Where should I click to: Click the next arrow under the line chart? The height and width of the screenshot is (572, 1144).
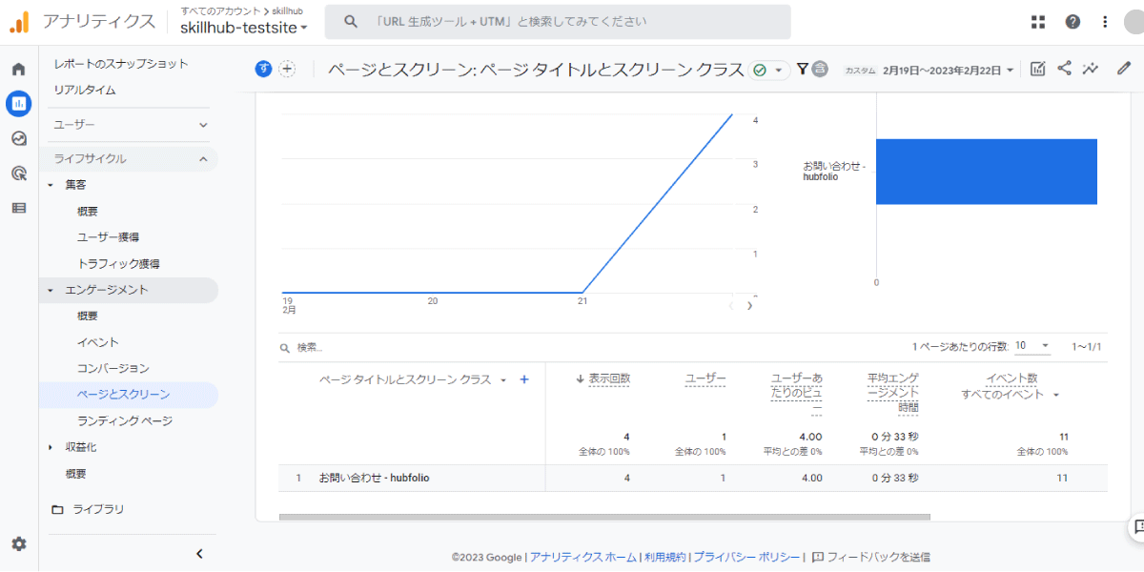tap(750, 305)
